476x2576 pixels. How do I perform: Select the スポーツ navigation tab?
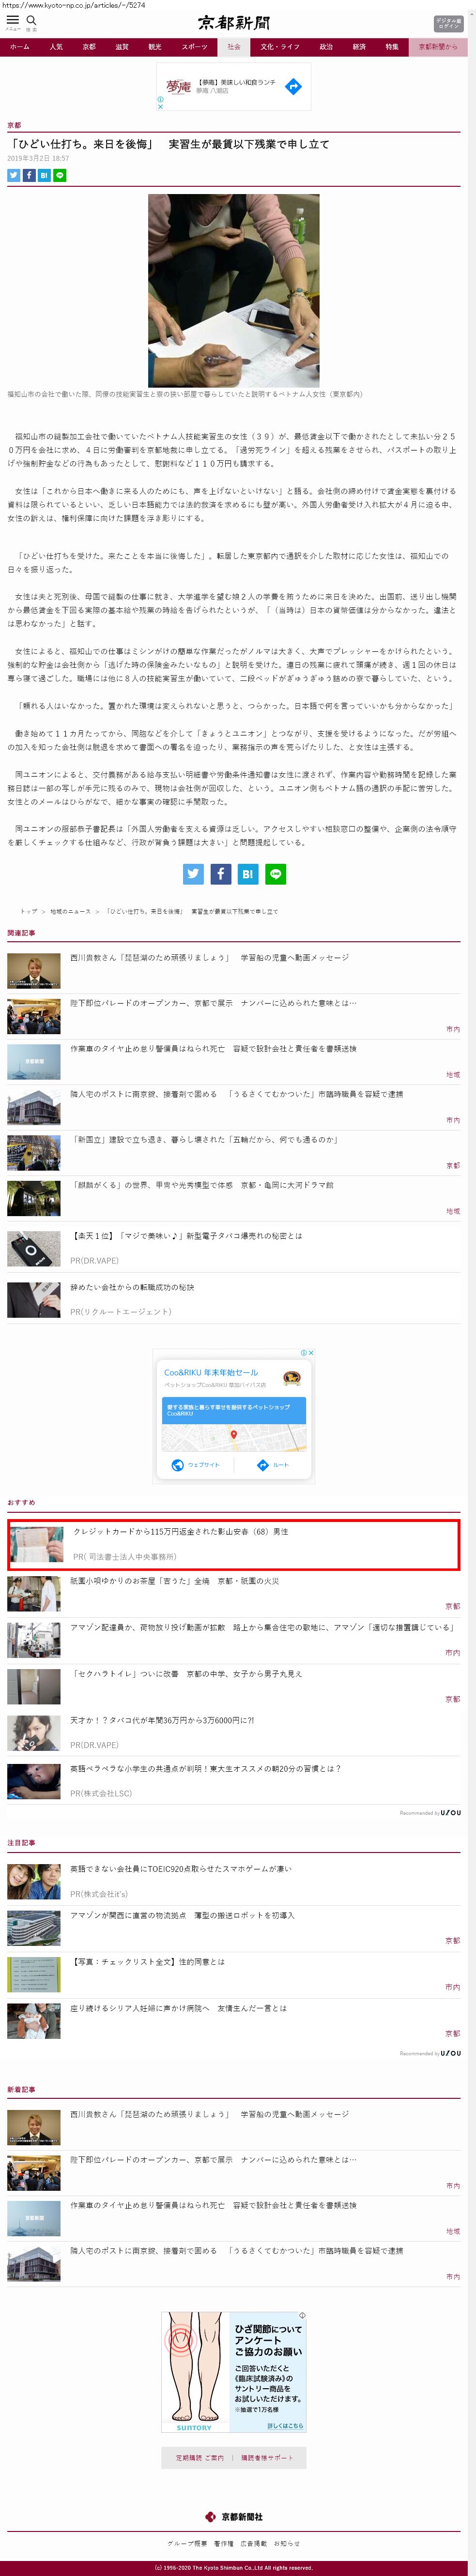194,47
